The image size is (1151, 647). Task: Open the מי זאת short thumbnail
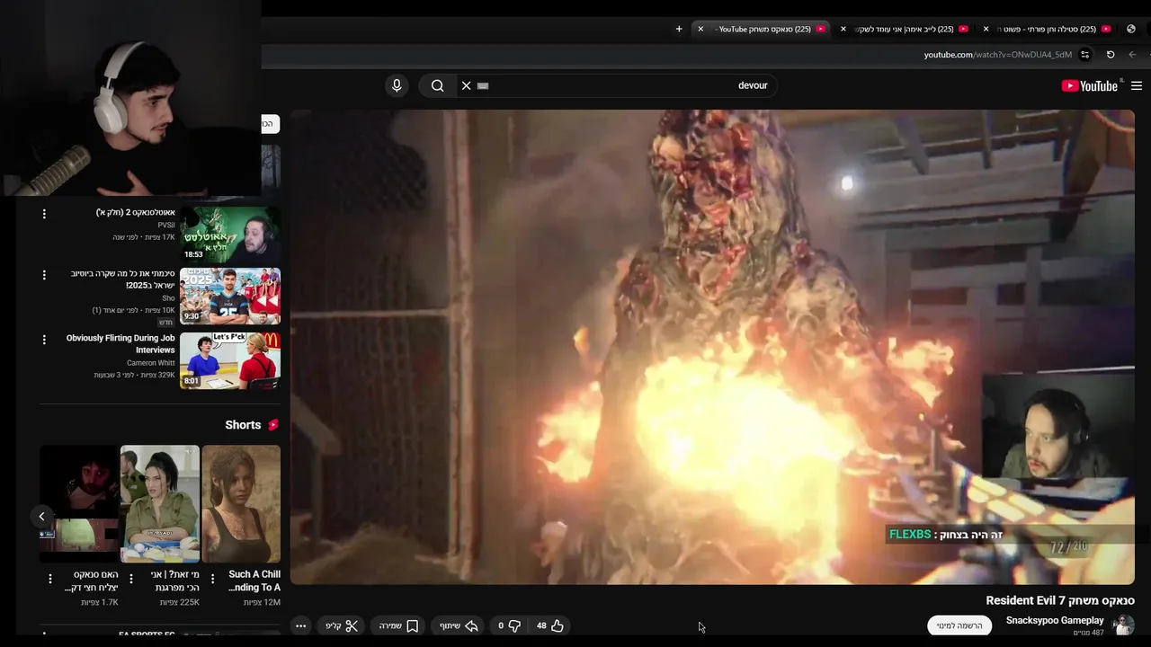pyautogui.click(x=160, y=504)
